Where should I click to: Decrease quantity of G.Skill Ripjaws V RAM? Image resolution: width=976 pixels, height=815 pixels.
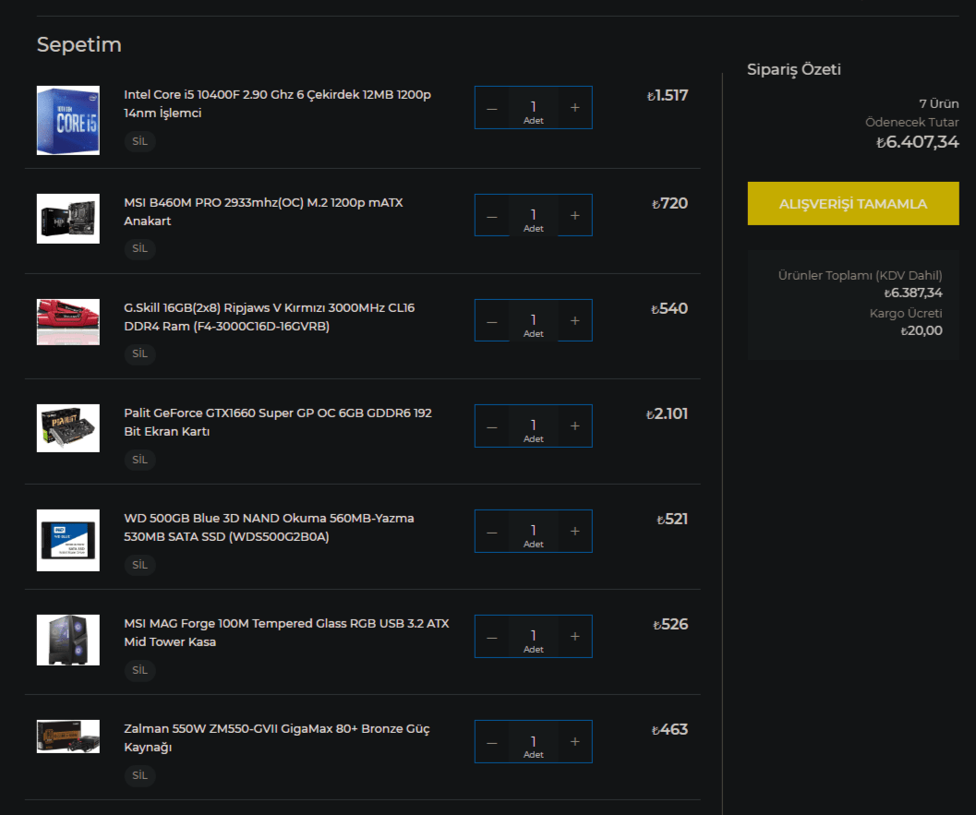[x=492, y=320]
